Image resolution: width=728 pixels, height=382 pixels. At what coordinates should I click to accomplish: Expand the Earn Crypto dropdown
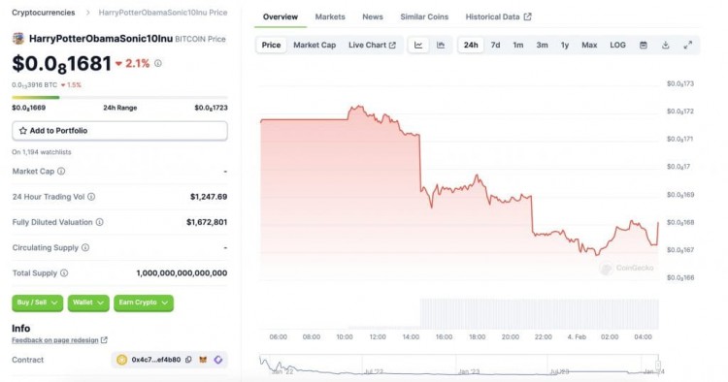pos(144,302)
